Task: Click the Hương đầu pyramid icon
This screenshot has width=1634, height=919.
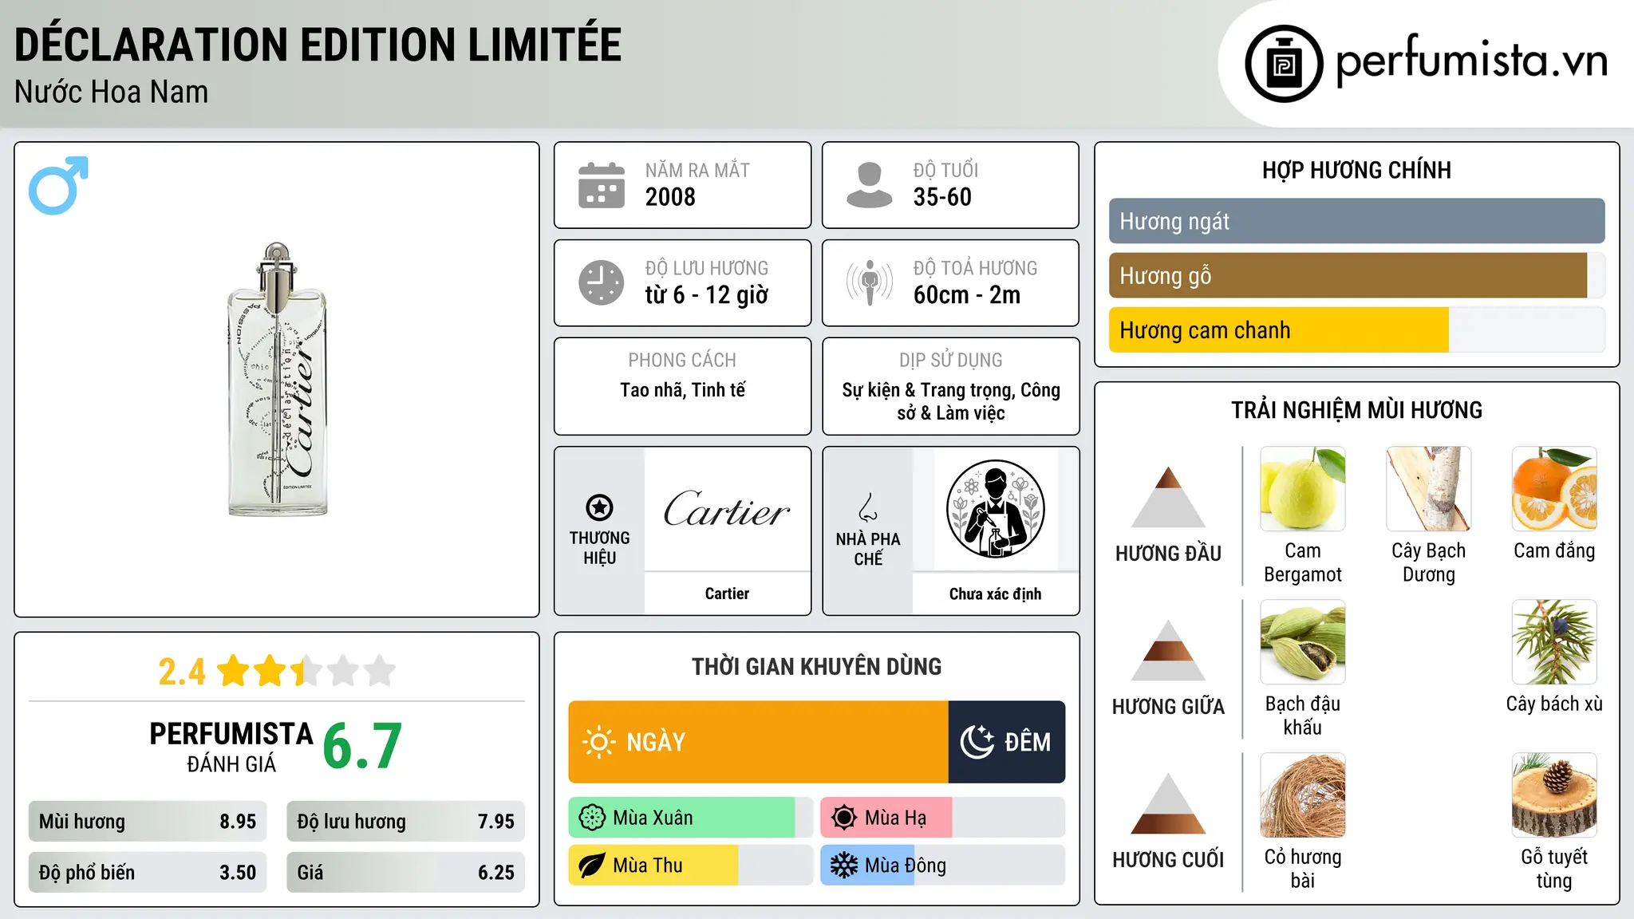Action: (1168, 497)
